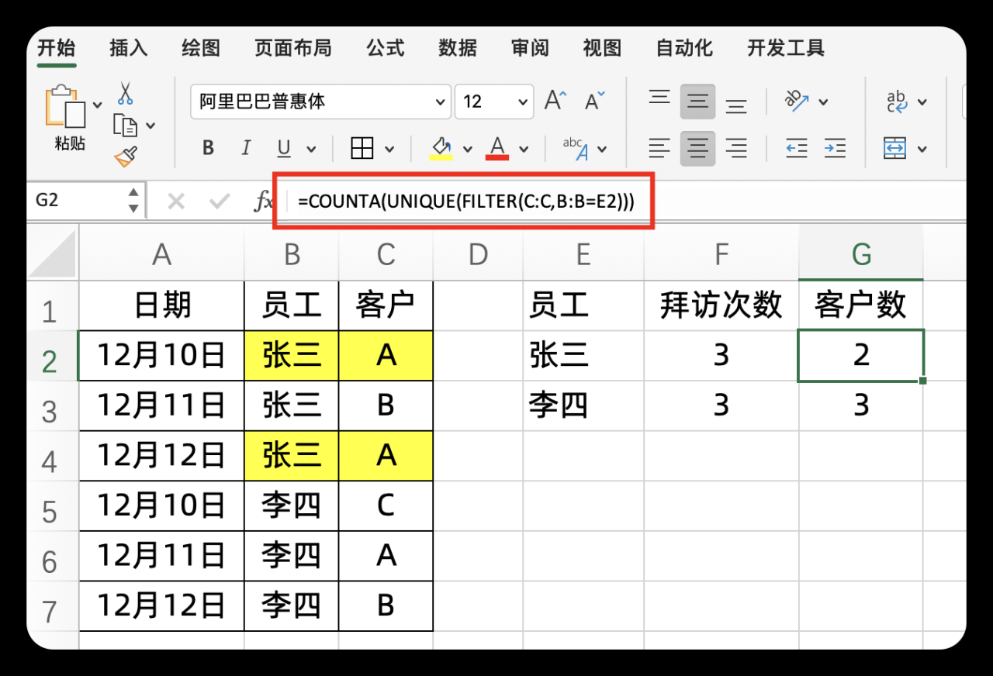
Task: Decrease font size with the small A icon
Action: [594, 101]
